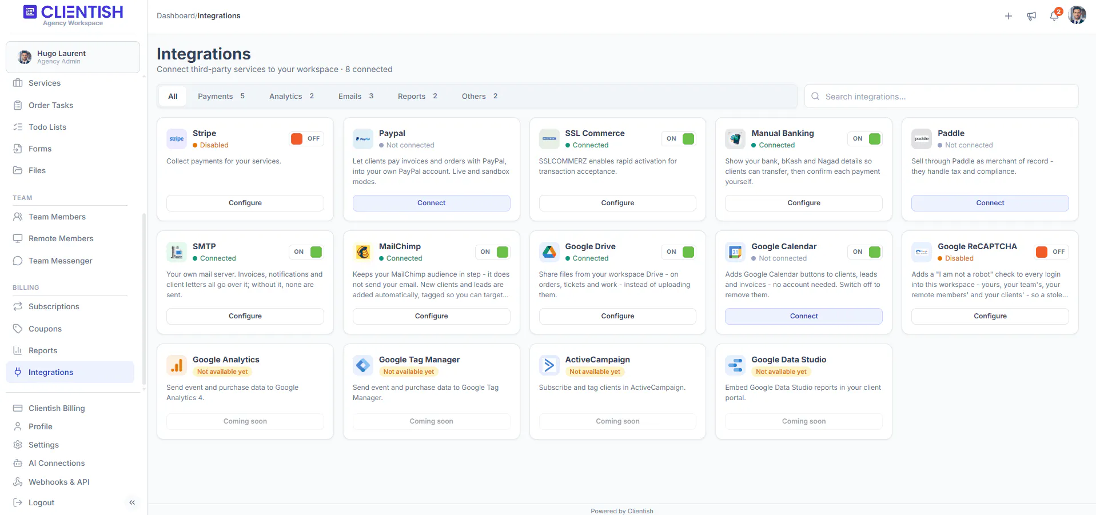The width and height of the screenshot is (1096, 515).
Task: Click Connect on the Paypal card
Action: [431, 203]
